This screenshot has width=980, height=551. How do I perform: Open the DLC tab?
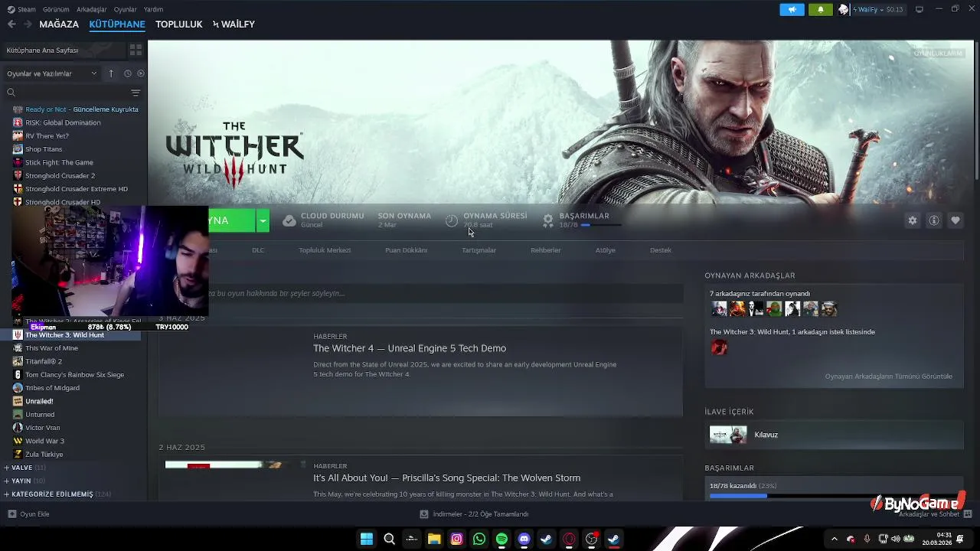[258, 250]
